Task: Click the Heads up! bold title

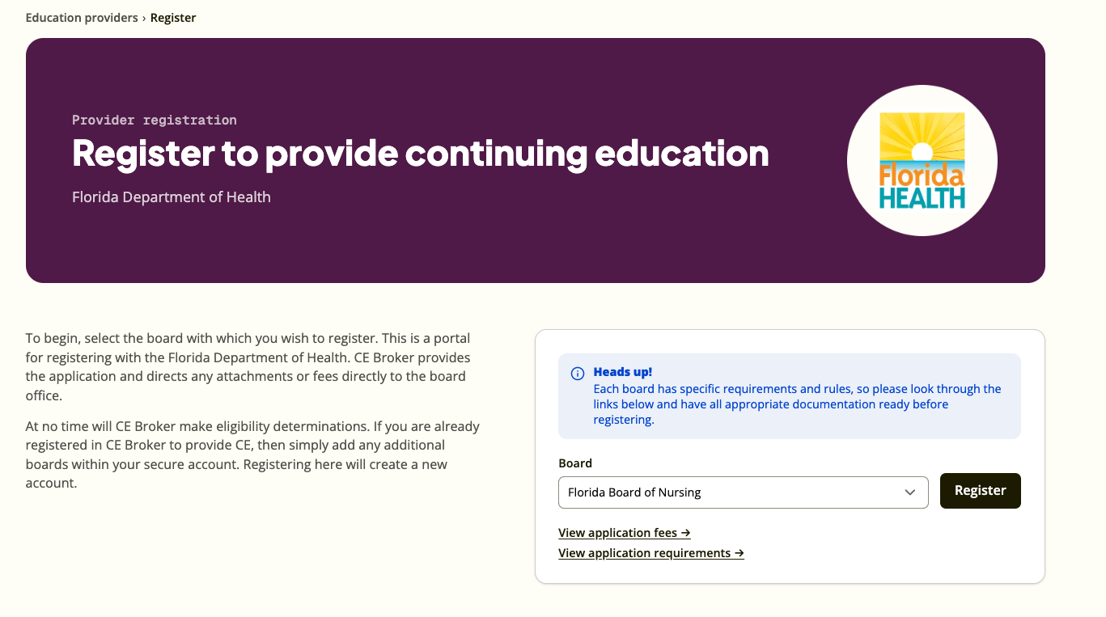Action: (622, 372)
